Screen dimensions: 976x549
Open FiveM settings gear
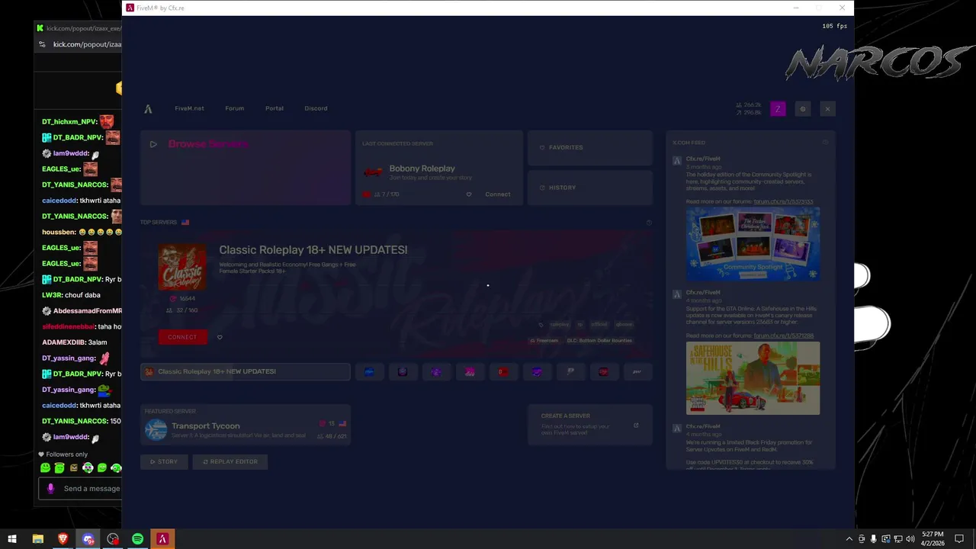802,109
